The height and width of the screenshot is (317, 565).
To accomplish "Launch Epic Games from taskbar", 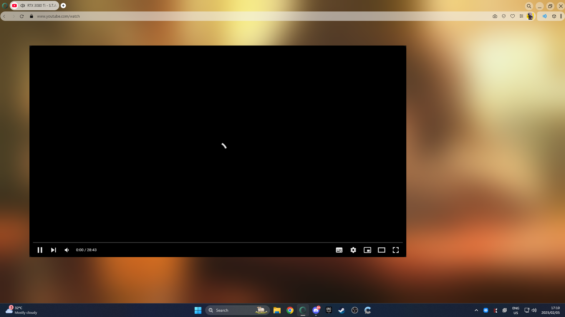I will [329, 310].
